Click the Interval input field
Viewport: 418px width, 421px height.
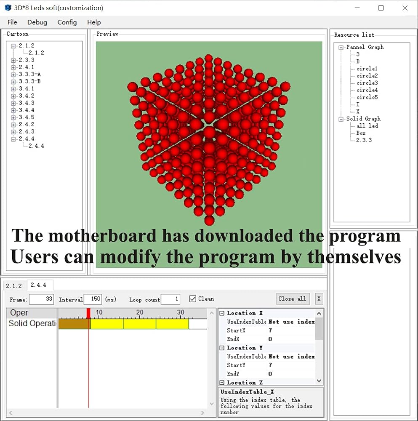point(93,299)
